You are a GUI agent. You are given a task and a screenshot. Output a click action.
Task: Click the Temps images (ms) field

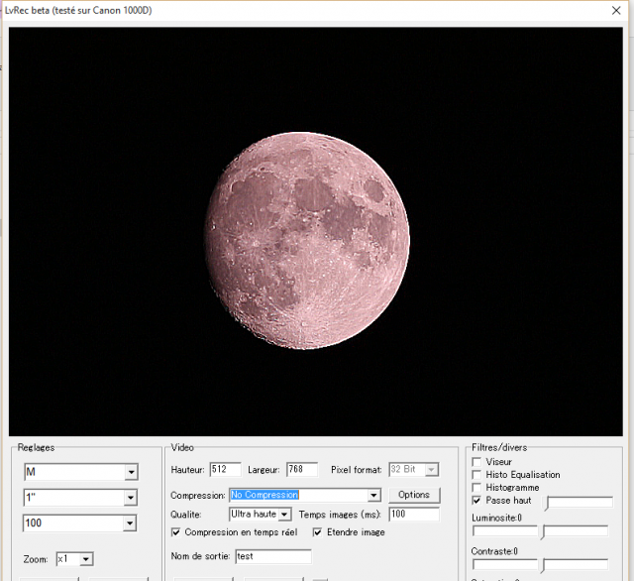tap(414, 515)
